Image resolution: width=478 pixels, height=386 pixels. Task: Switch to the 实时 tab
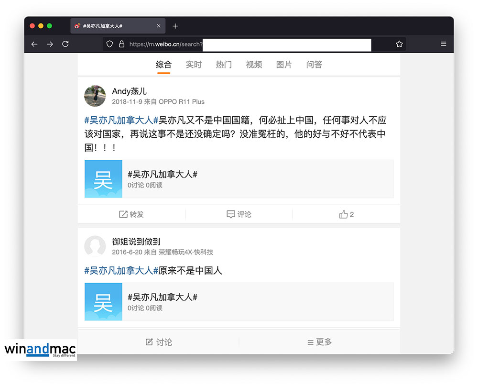[194, 65]
